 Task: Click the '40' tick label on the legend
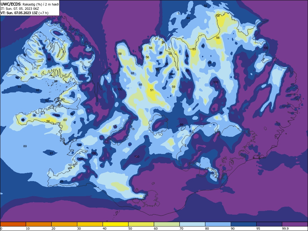(x=104, y=229)
